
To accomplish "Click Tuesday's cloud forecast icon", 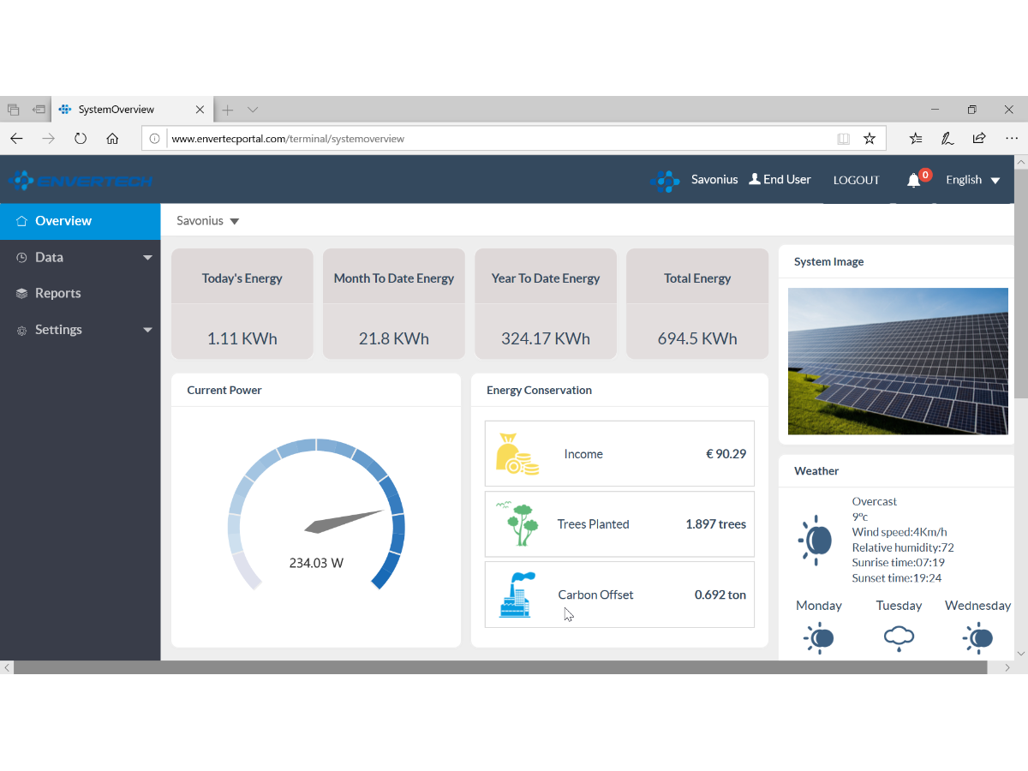I will pyautogui.click(x=899, y=638).
